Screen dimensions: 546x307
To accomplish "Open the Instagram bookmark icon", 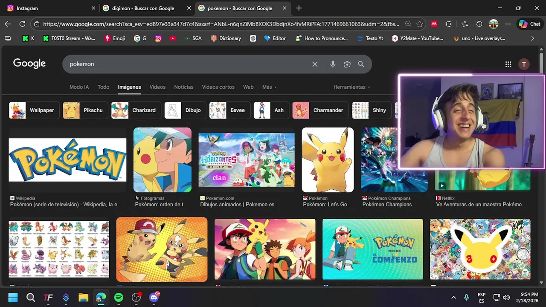I will [x=158, y=38].
